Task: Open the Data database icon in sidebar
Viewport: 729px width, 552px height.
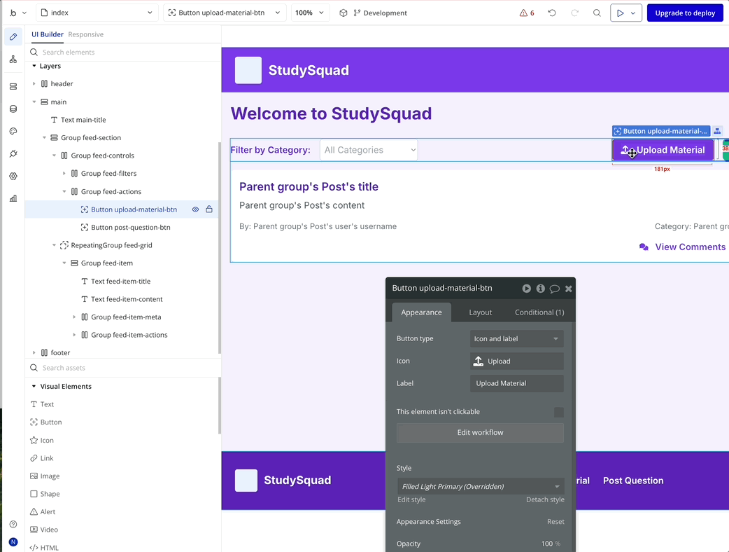Action: (13, 109)
